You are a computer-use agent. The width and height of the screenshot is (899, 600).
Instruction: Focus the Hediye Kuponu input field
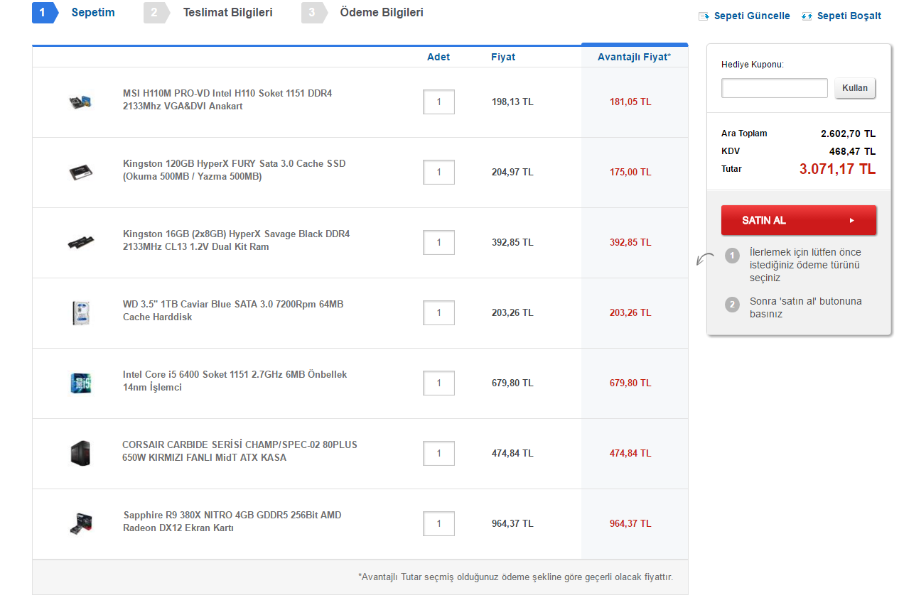pos(775,88)
